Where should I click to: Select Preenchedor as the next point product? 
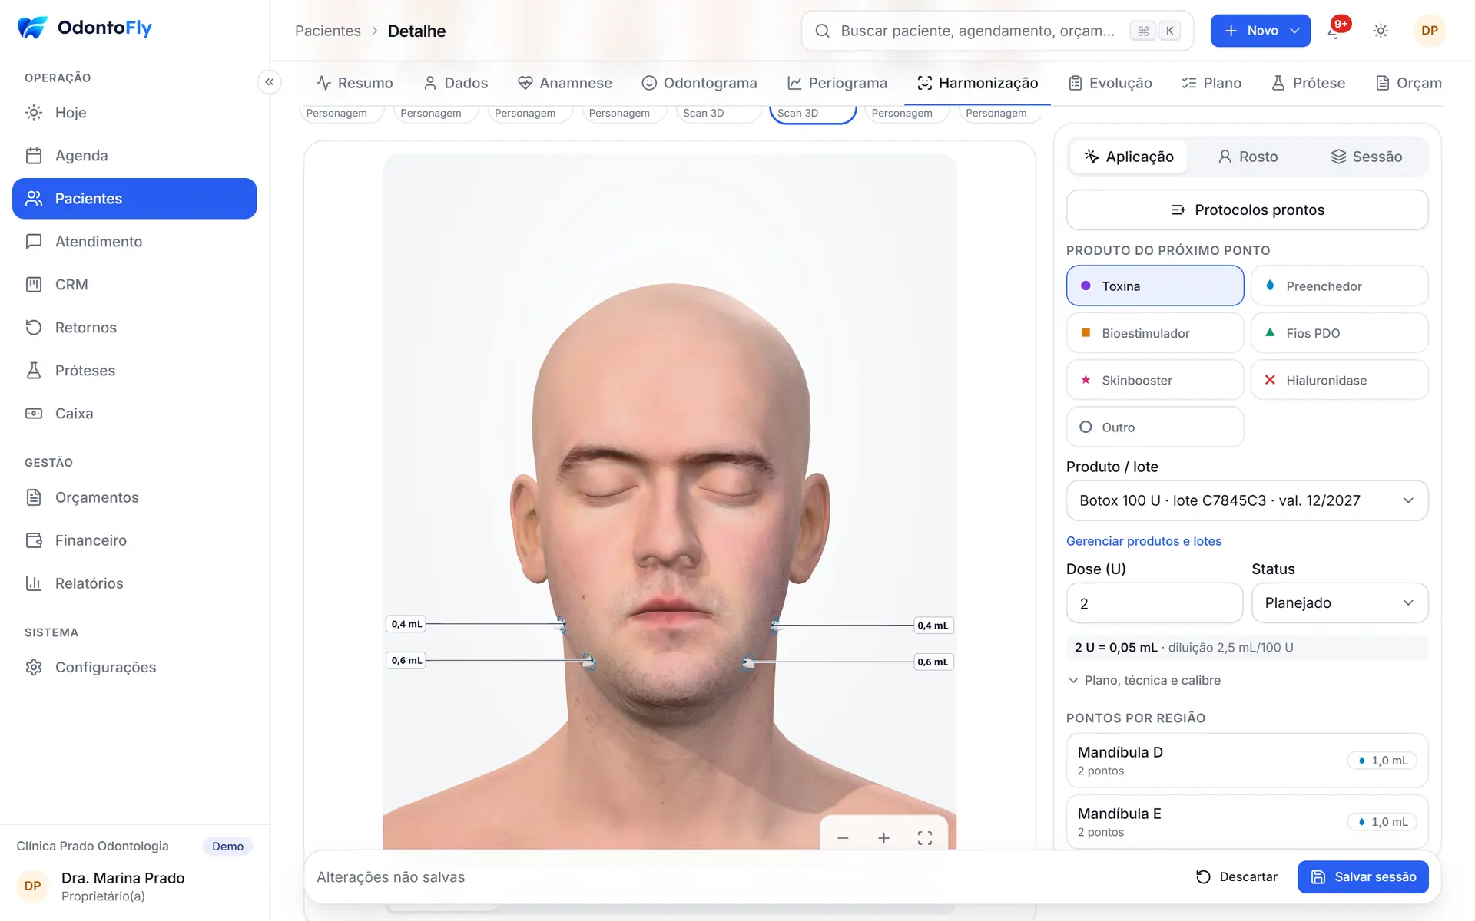(1339, 286)
